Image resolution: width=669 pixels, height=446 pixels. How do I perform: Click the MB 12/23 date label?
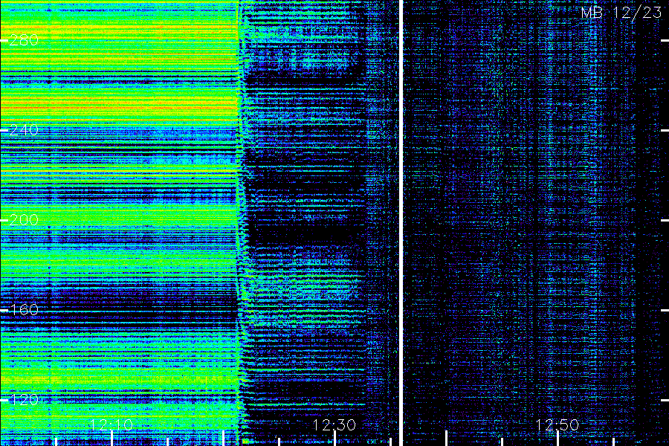point(621,13)
